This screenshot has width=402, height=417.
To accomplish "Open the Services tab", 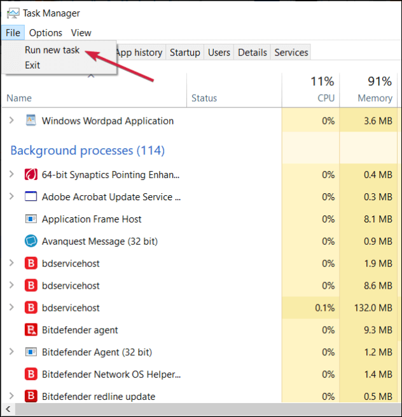I will 291,53.
